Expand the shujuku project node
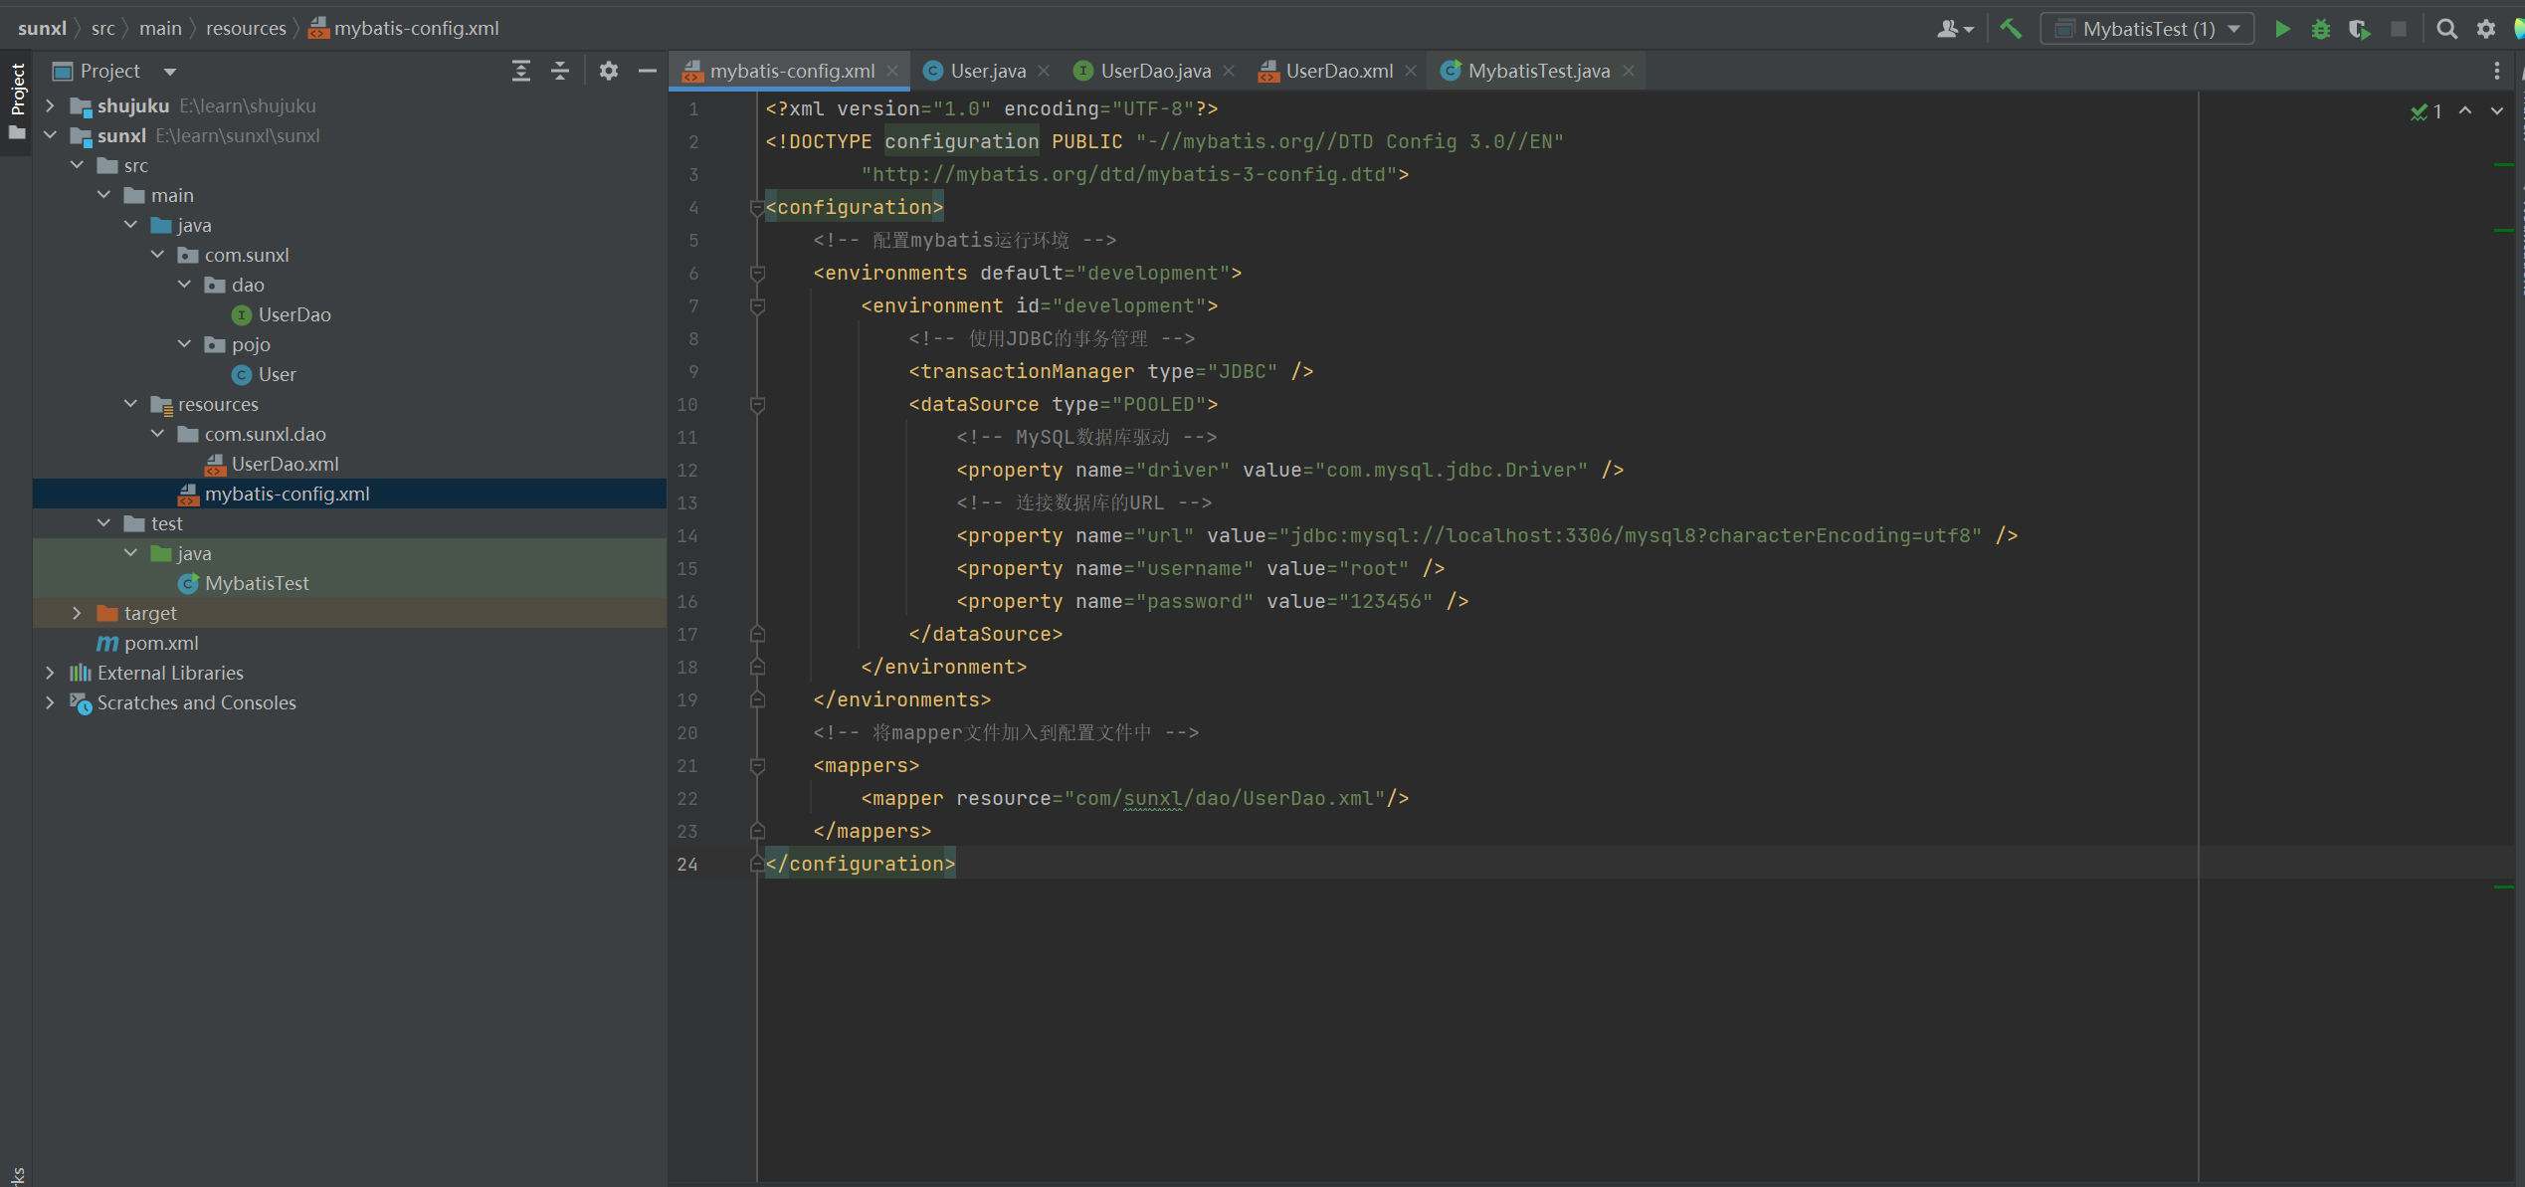Screen dimensions: 2525x1187 [x=50, y=105]
